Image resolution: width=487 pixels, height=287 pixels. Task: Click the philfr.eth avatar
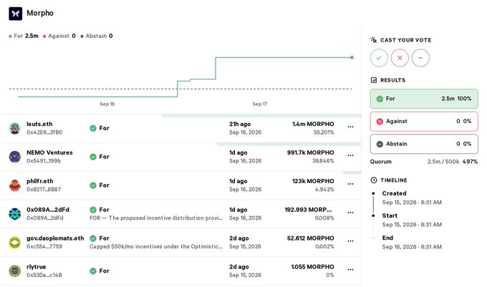pos(14,185)
